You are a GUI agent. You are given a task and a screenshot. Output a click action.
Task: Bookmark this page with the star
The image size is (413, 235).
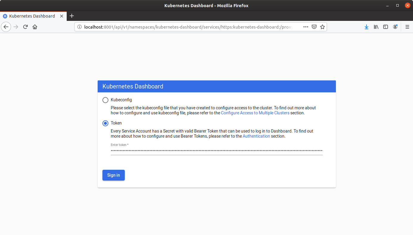pos(322,27)
